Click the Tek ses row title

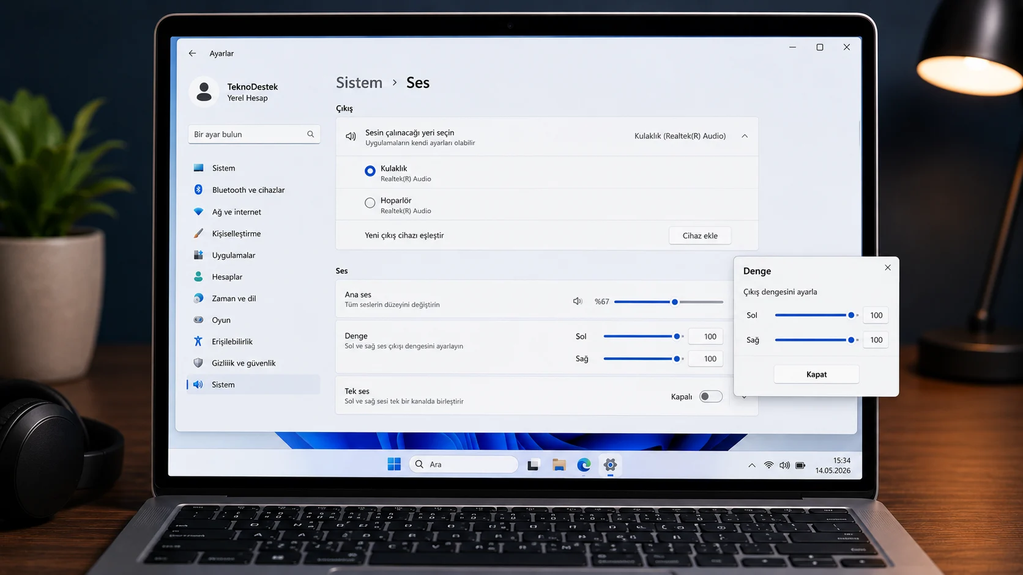coord(357,391)
